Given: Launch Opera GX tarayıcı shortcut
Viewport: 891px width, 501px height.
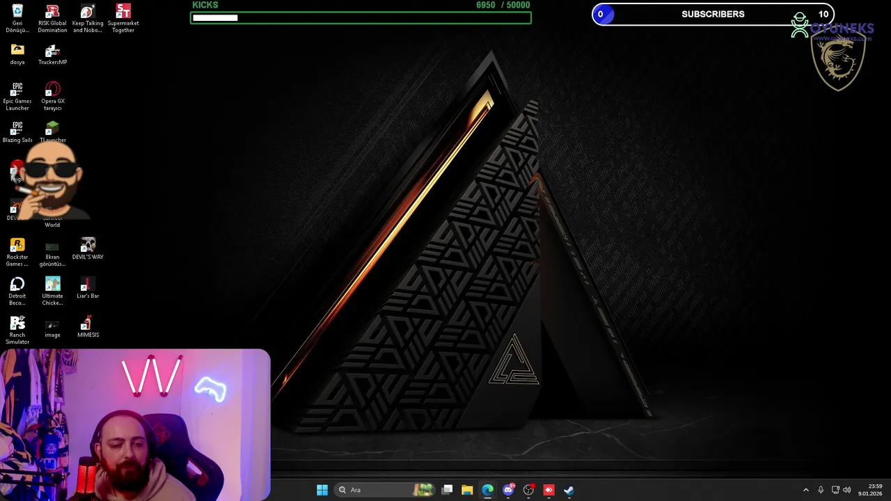Looking at the screenshot, I should pyautogui.click(x=52, y=96).
